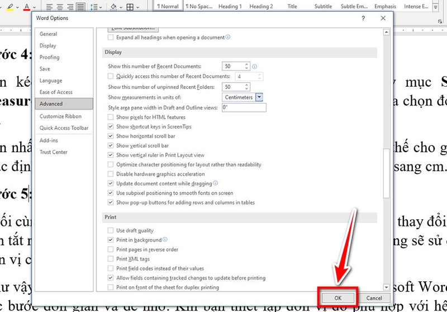Open shading color dropdown arrow
Screen dimensions: 447x312
pos(121,7)
